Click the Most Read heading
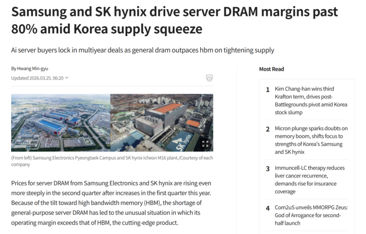 pos(272,69)
